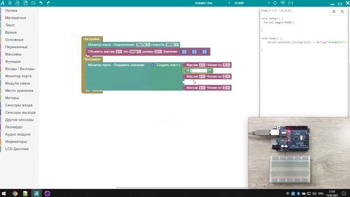Viewport: 350px width, 197px height.
Task: Open the size '3' dropdown in array block
Action: tap(158, 51)
